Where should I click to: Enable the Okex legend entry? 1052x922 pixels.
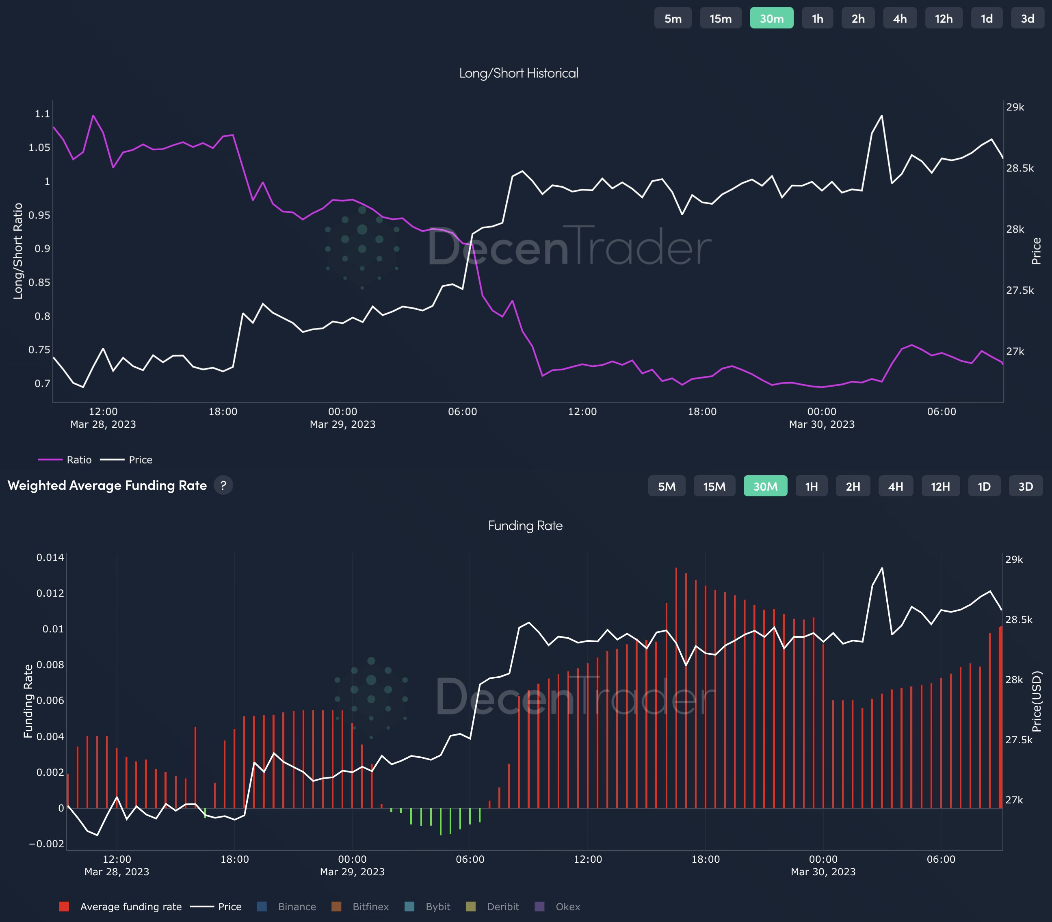(x=558, y=907)
